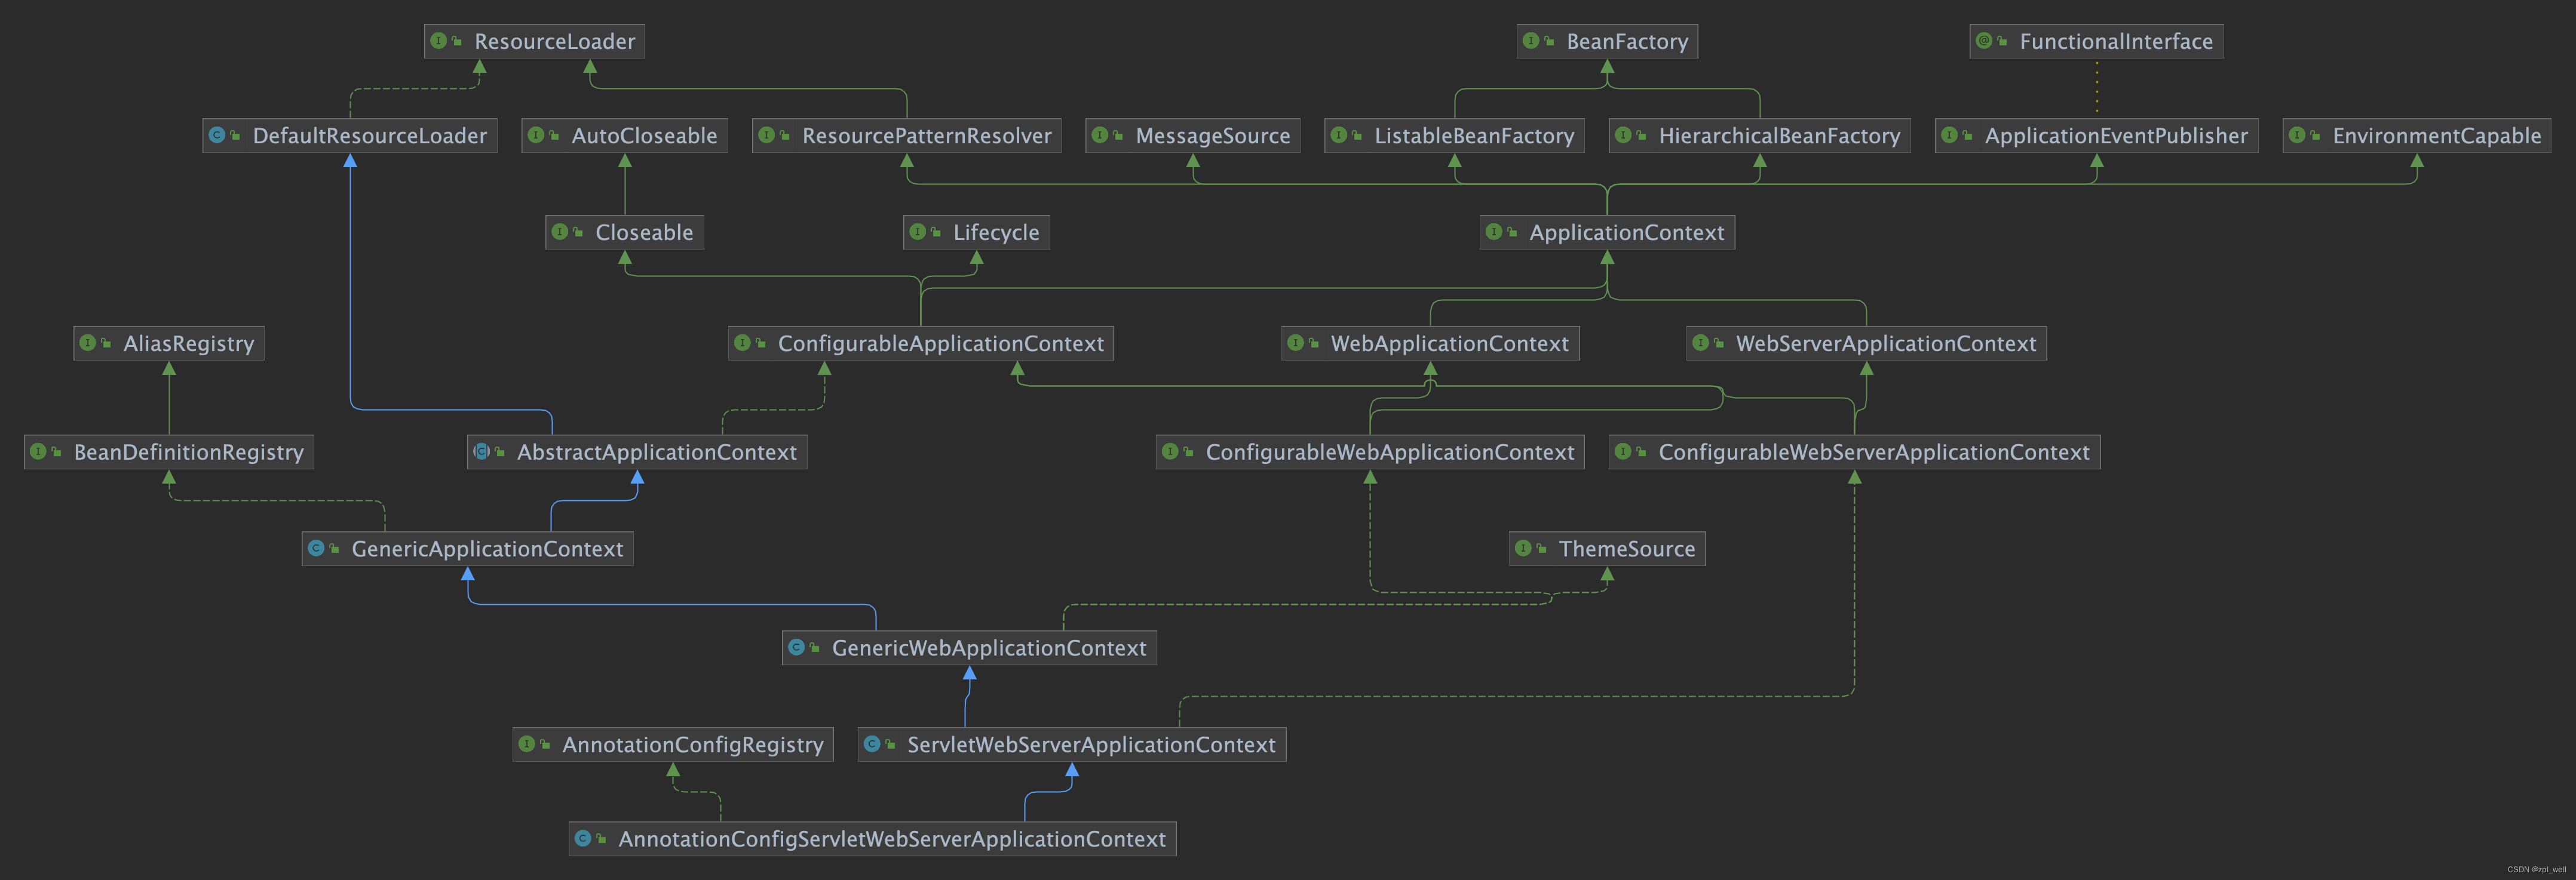
Task: Select the ConfigurableWebApplicationContext node
Action: pos(1389,453)
